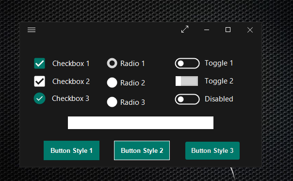Click the Toggle 1 label text
This screenshot has height=181, width=293.
(x=219, y=63)
